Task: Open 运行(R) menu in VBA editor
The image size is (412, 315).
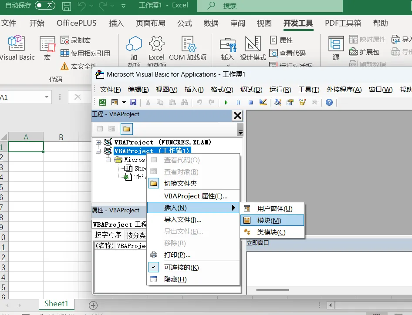Action: tap(280, 90)
